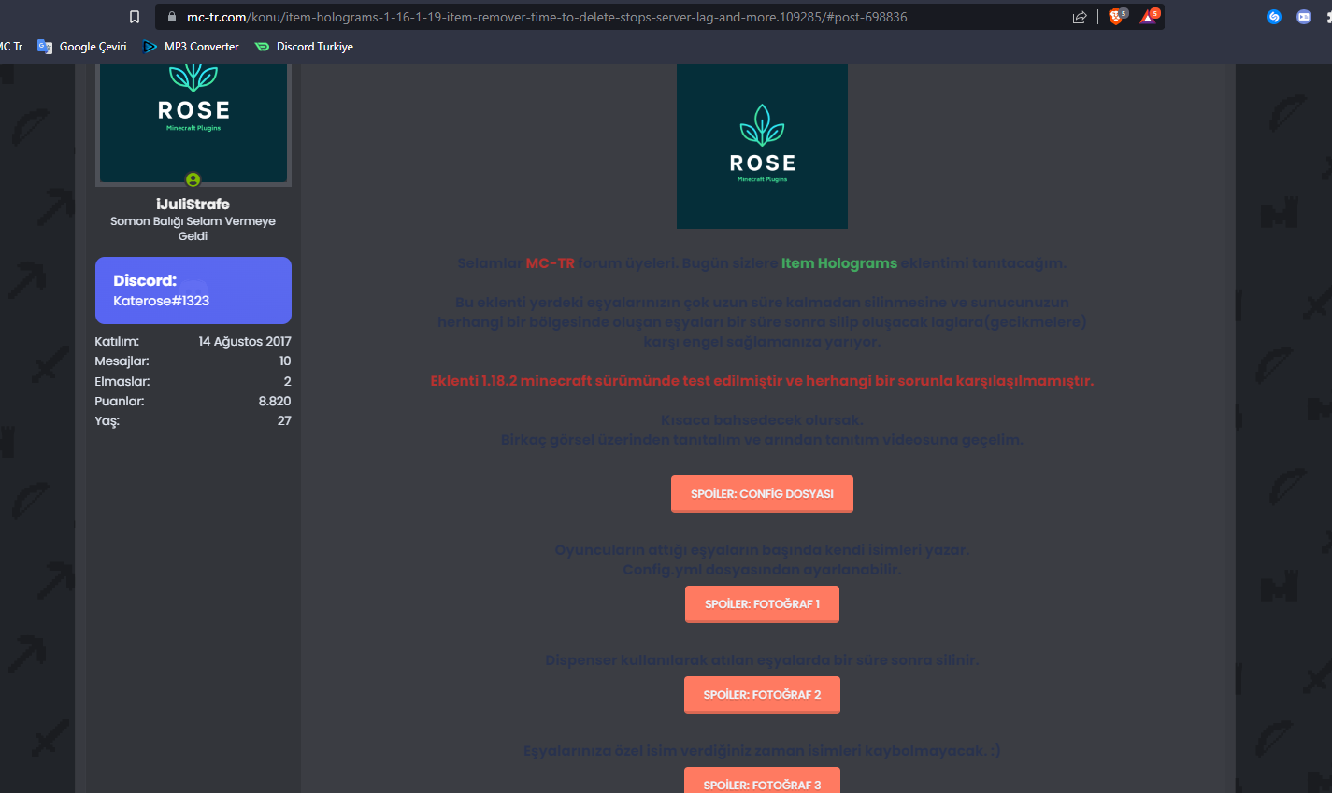Screen dimensions: 1332x793
Task: Click the Yaş label in user stats
Action: tap(107, 421)
